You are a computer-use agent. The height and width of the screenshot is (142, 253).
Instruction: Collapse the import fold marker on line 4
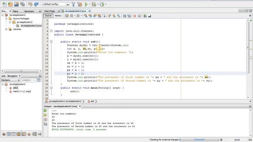click(51, 31)
